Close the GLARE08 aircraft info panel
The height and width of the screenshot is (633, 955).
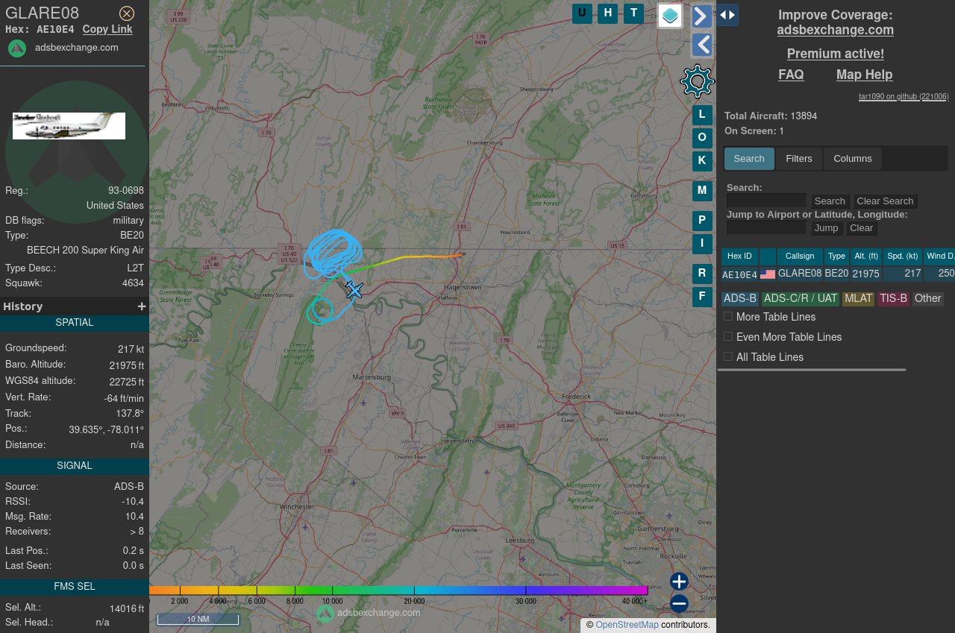point(127,13)
